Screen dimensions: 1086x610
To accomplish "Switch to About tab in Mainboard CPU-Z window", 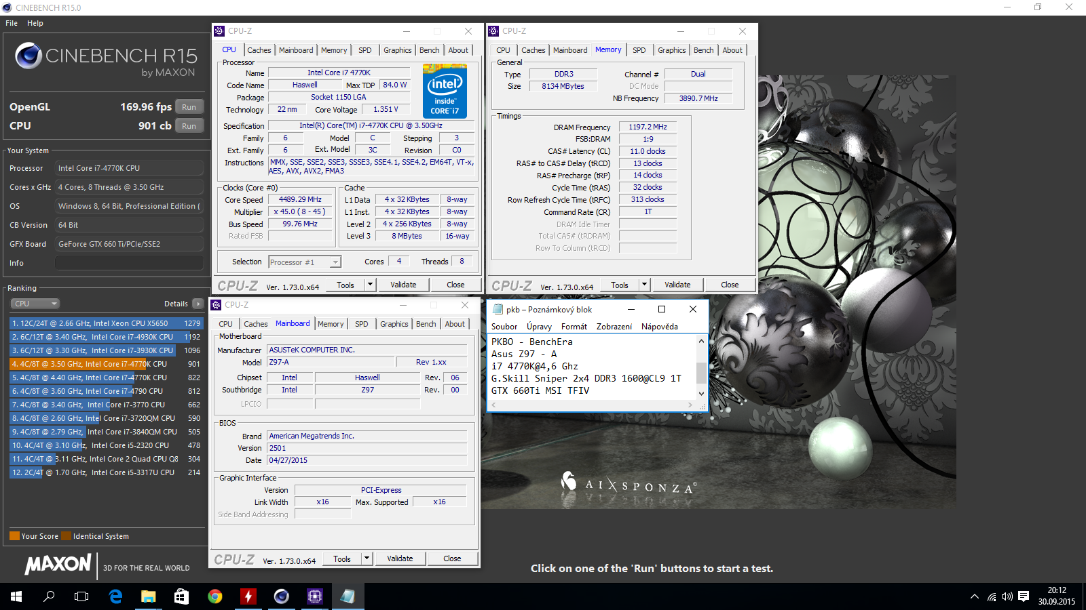I will [x=455, y=324].
